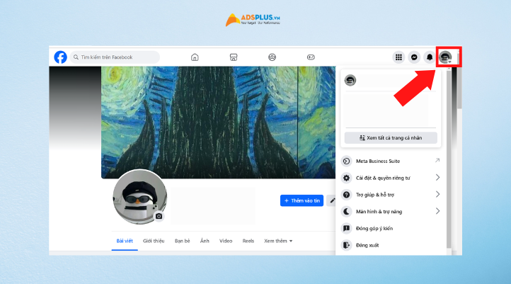Viewport: 511px width, 284px height.
Task: Switch to the Video tab
Action: coord(226,241)
